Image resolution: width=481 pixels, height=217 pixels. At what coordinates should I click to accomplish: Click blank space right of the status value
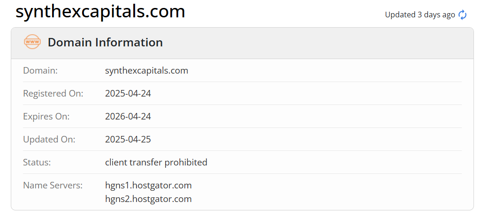[328, 163]
